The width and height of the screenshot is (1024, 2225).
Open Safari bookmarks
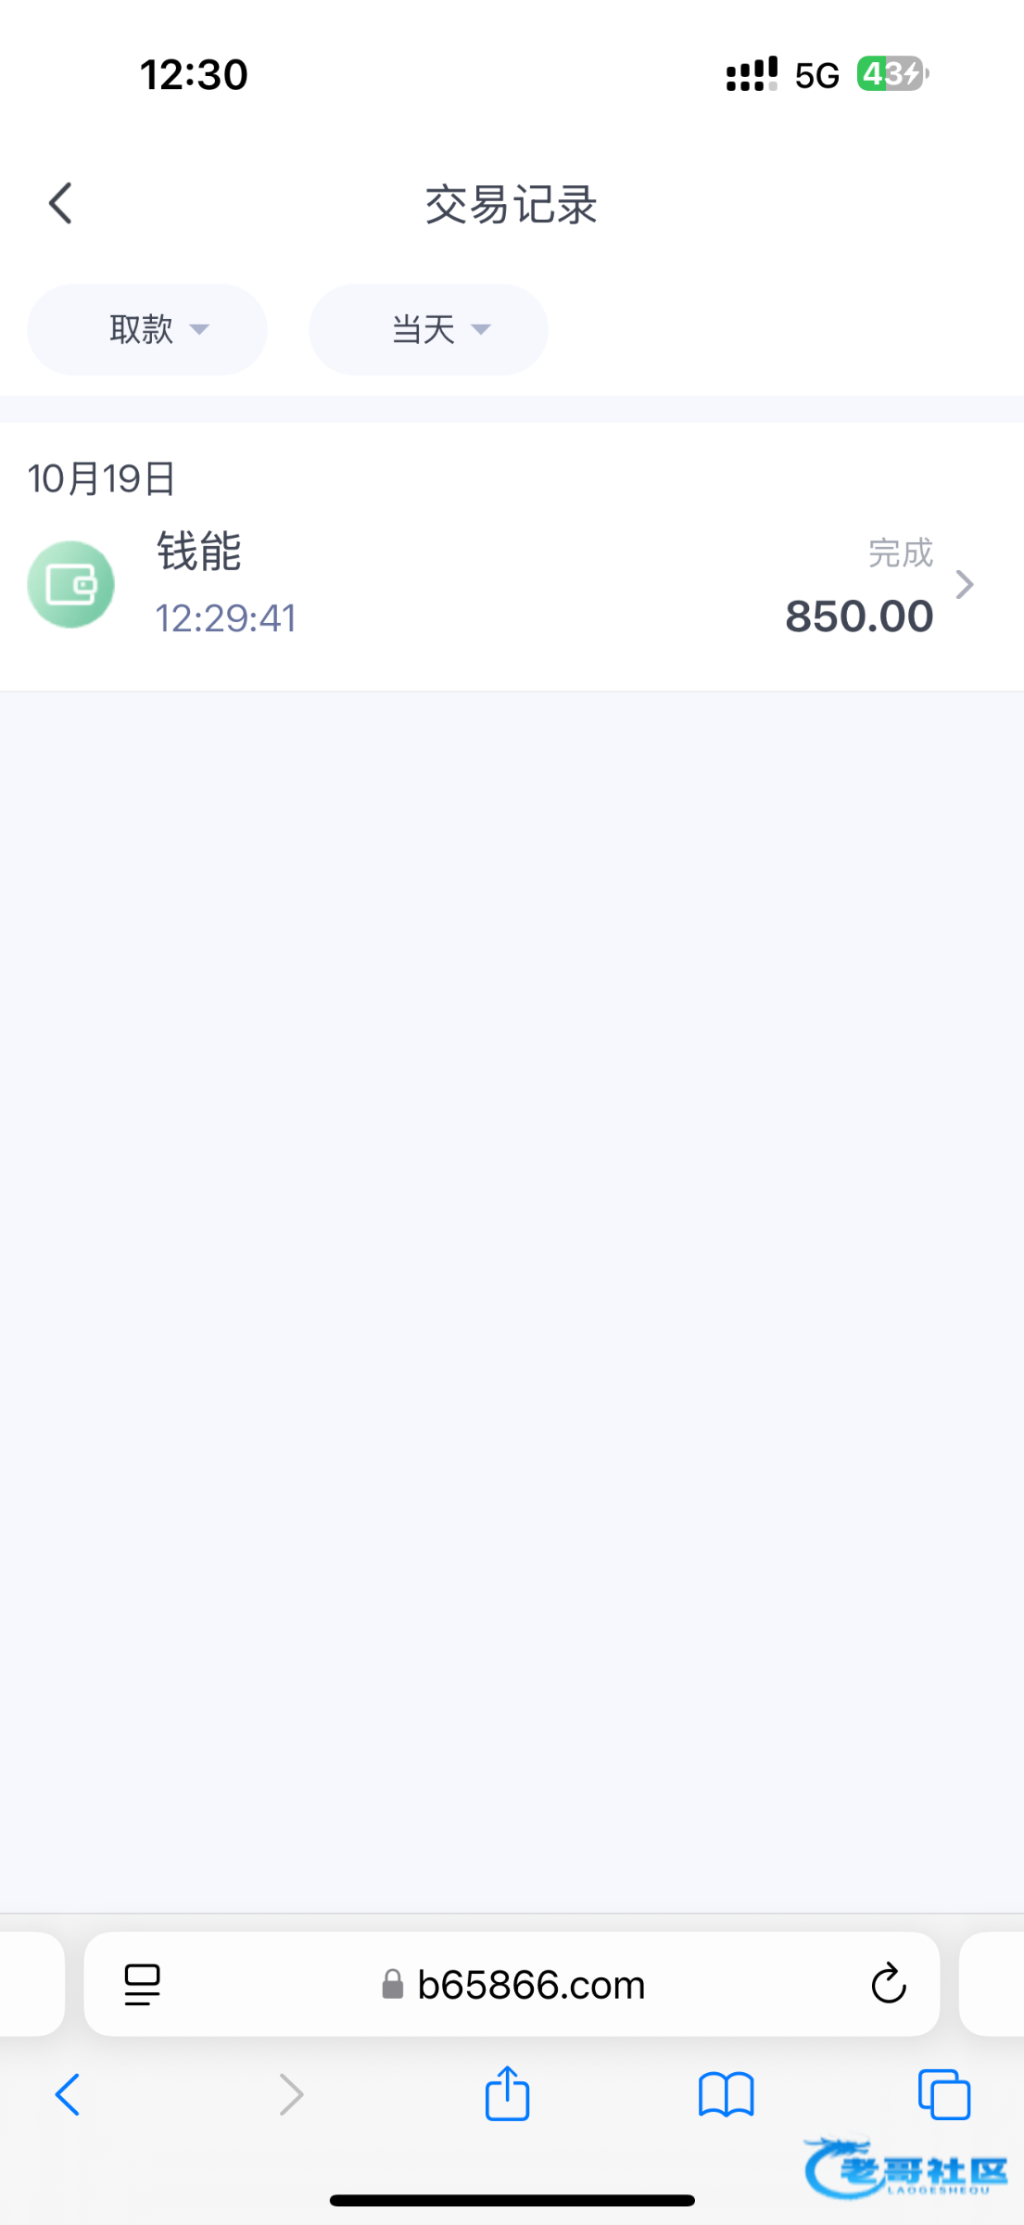[x=727, y=2094]
